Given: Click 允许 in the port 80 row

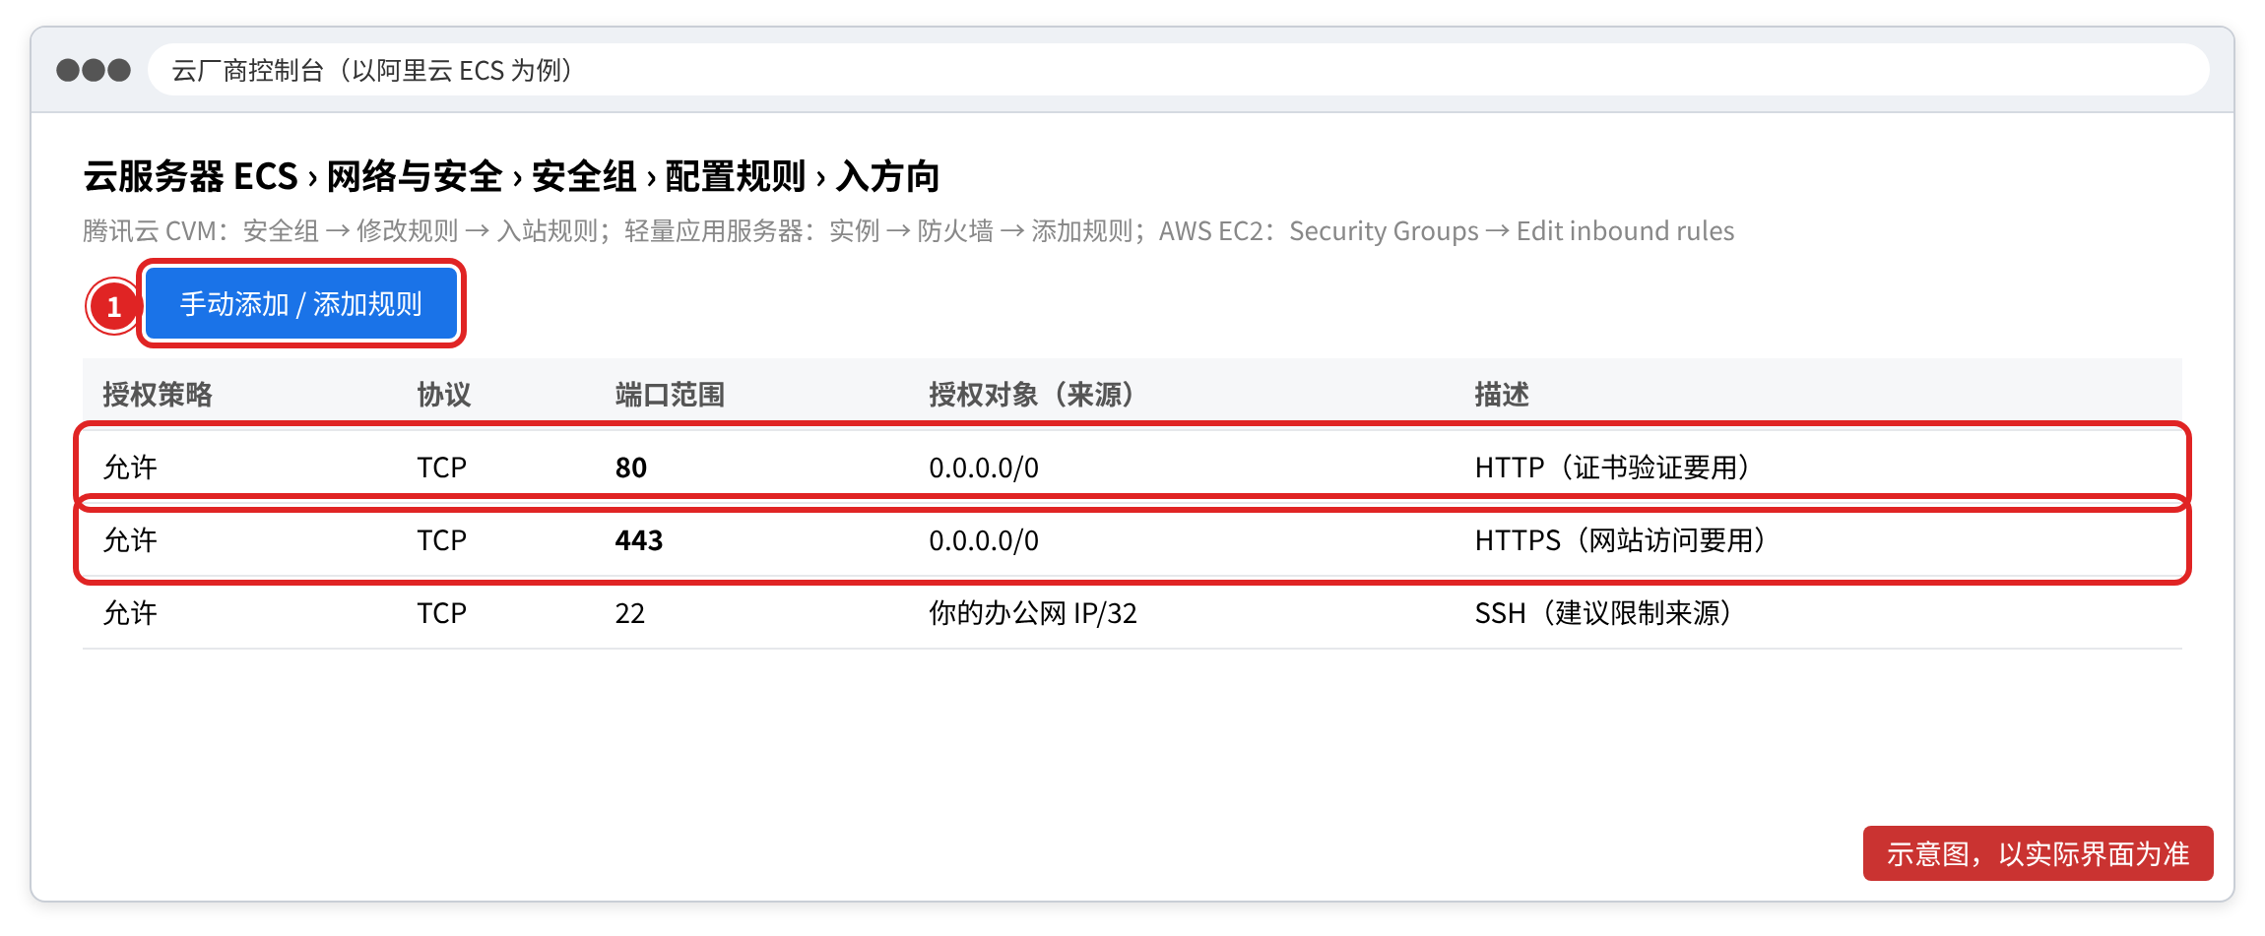Looking at the screenshot, I should [130, 468].
